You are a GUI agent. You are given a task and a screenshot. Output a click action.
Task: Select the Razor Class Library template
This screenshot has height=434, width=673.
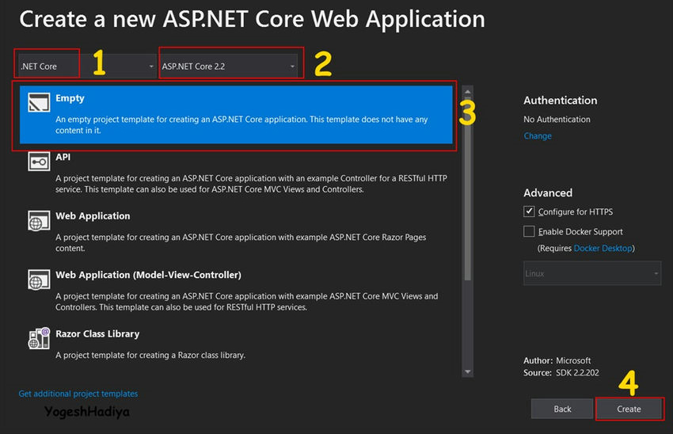(x=236, y=345)
